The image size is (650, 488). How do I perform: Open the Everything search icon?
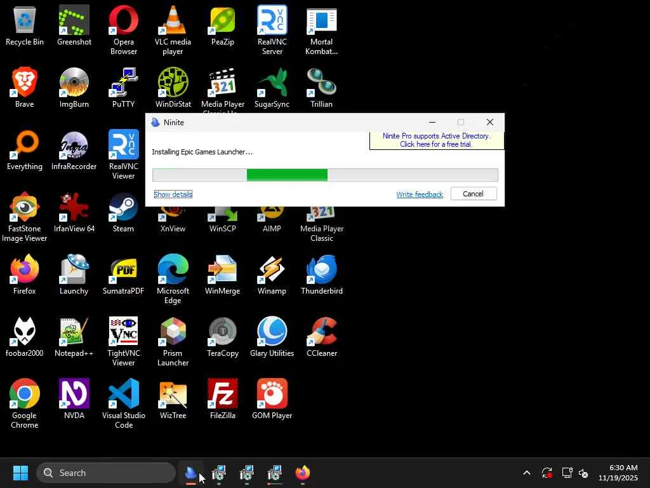click(25, 150)
